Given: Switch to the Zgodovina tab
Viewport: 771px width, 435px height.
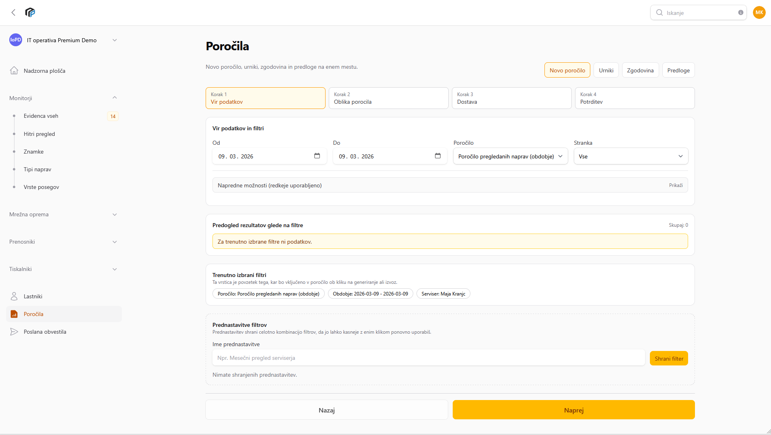Looking at the screenshot, I should click(x=640, y=70).
